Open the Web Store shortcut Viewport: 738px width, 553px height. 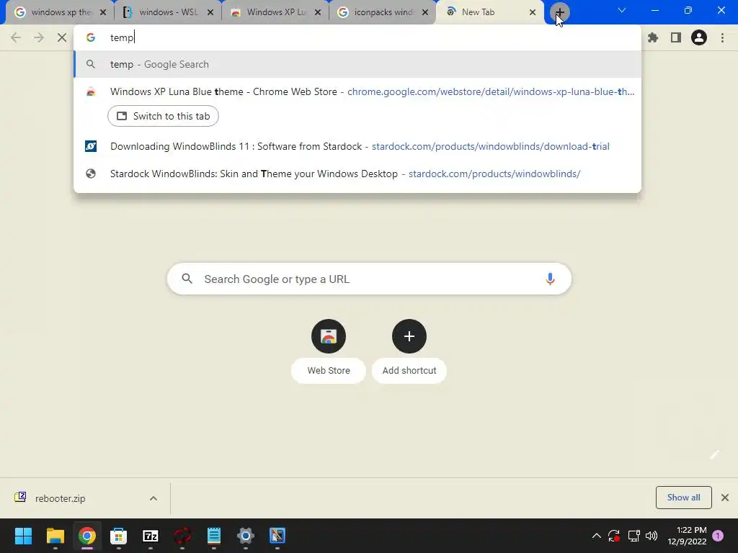point(329,351)
